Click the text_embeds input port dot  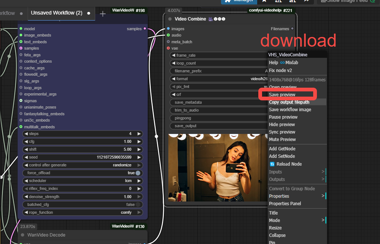click(x=21, y=42)
